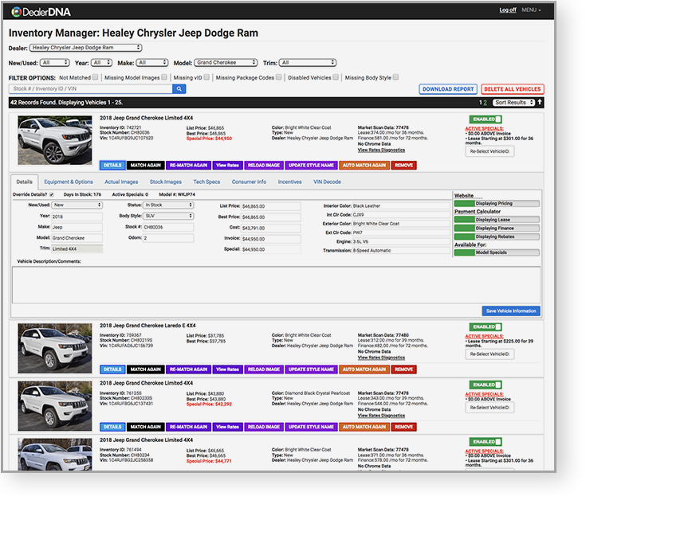Image resolution: width=700 pixels, height=555 pixels.
Task: Click the Log off link
Action: point(508,10)
